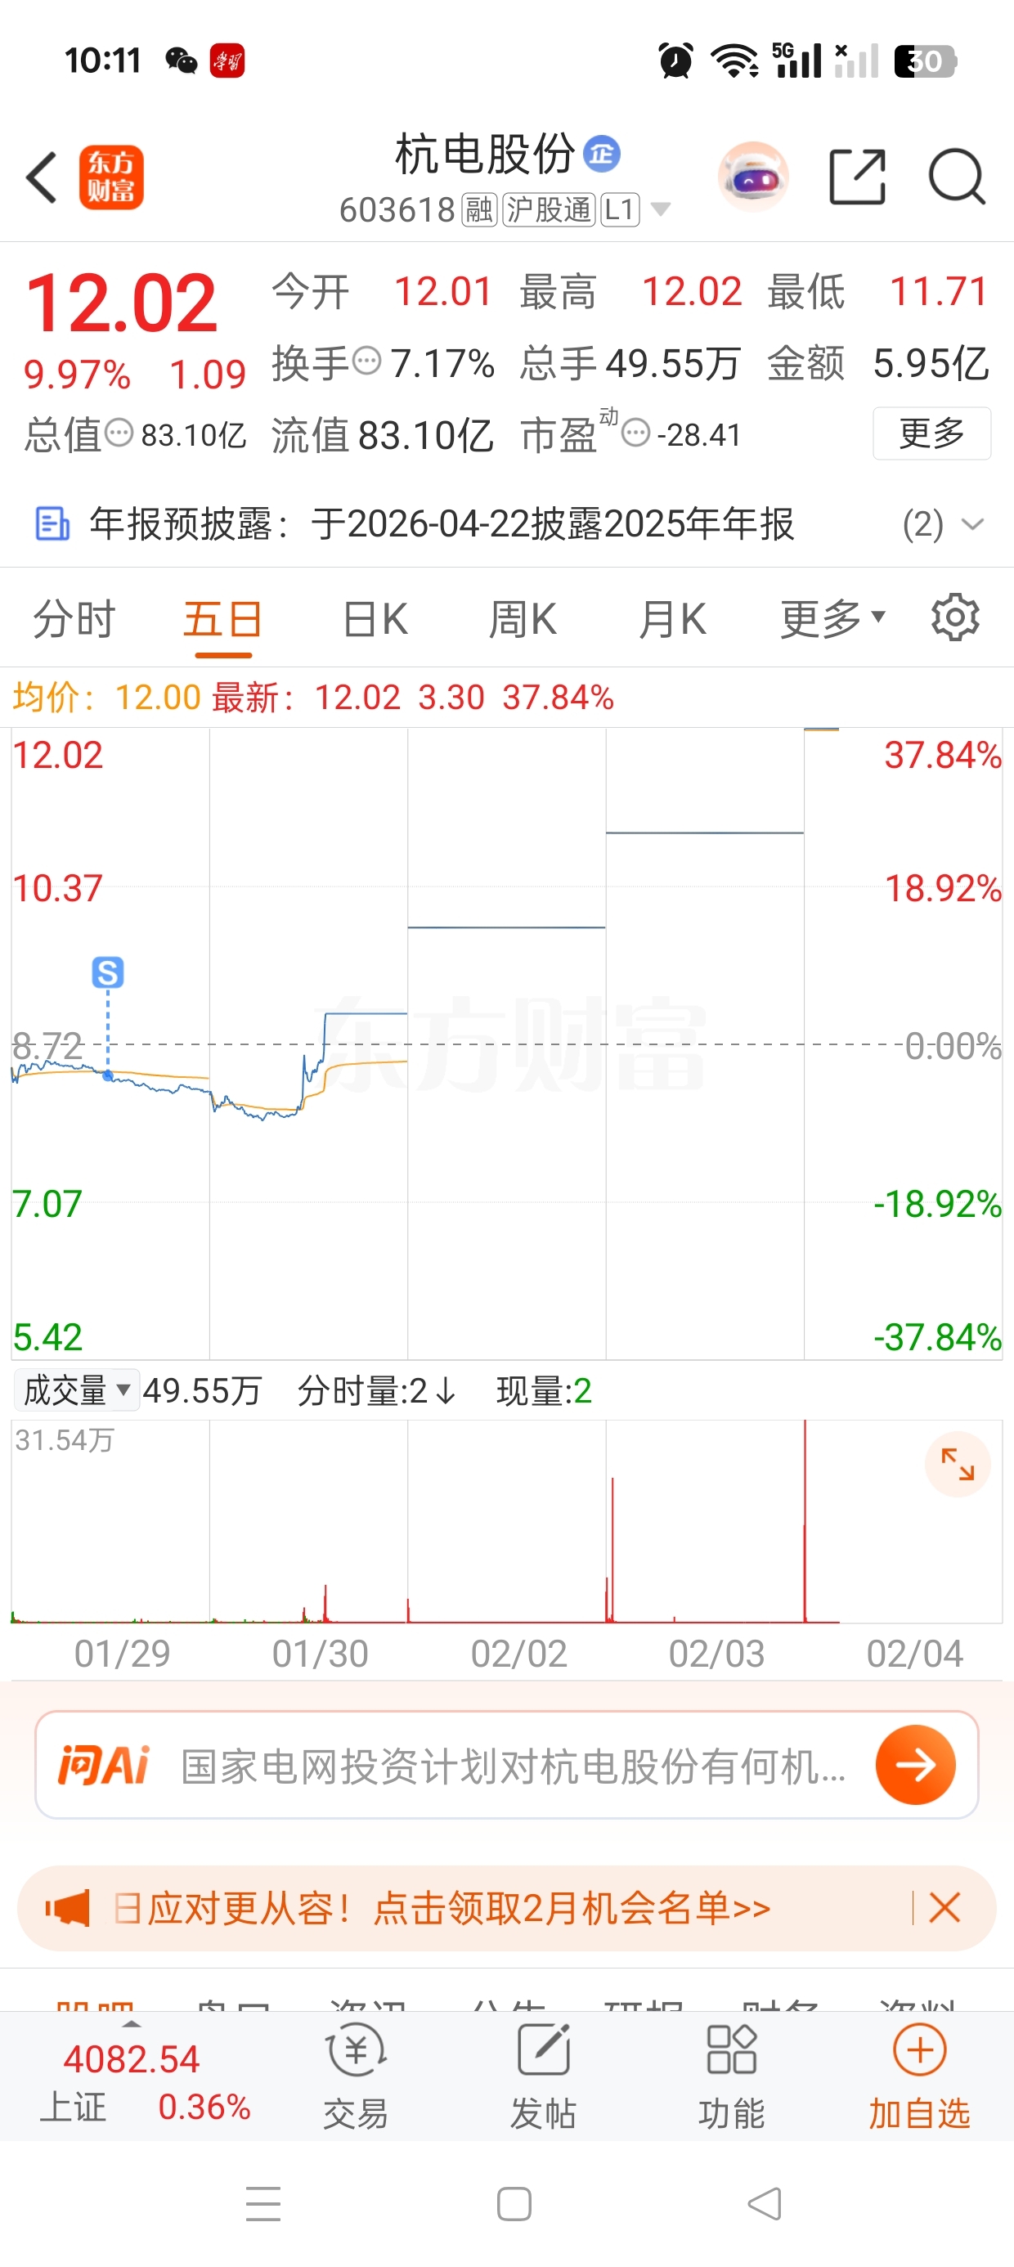
Task: Tap the 发帖 post icon
Action: click(x=543, y=2075)
